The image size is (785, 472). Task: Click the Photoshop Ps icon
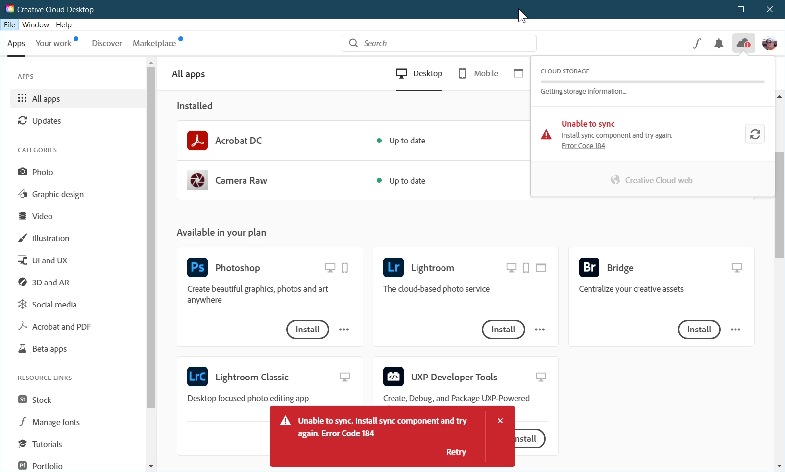(x=197, y=267)
